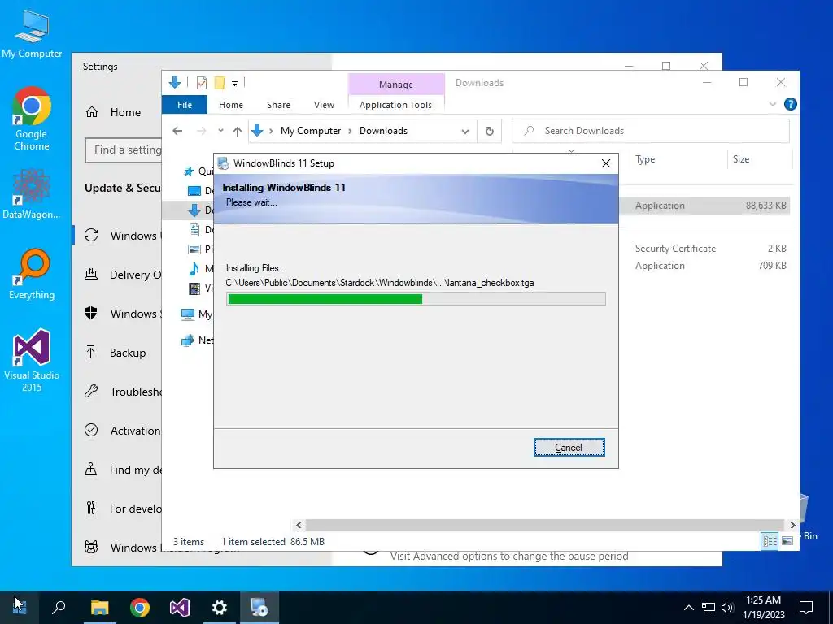833x624 pixels.
Task: Switch to the Home ribbon tab
Action: [230, 105]
